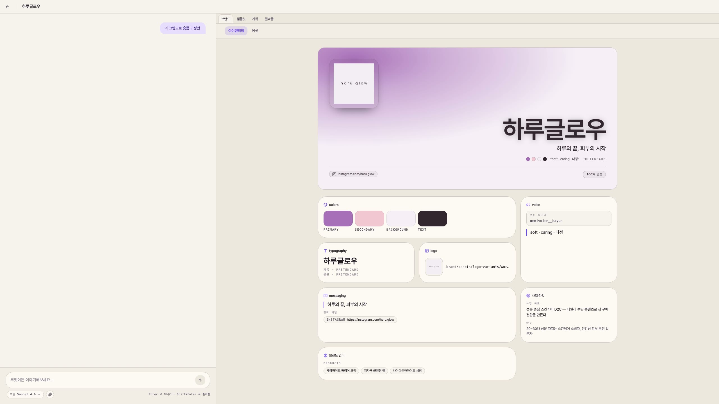Image resolution: width=719 pixels, height=404 pixels.
Task: Click the 사업·타깃 target icon
Action: click(528, 296)
